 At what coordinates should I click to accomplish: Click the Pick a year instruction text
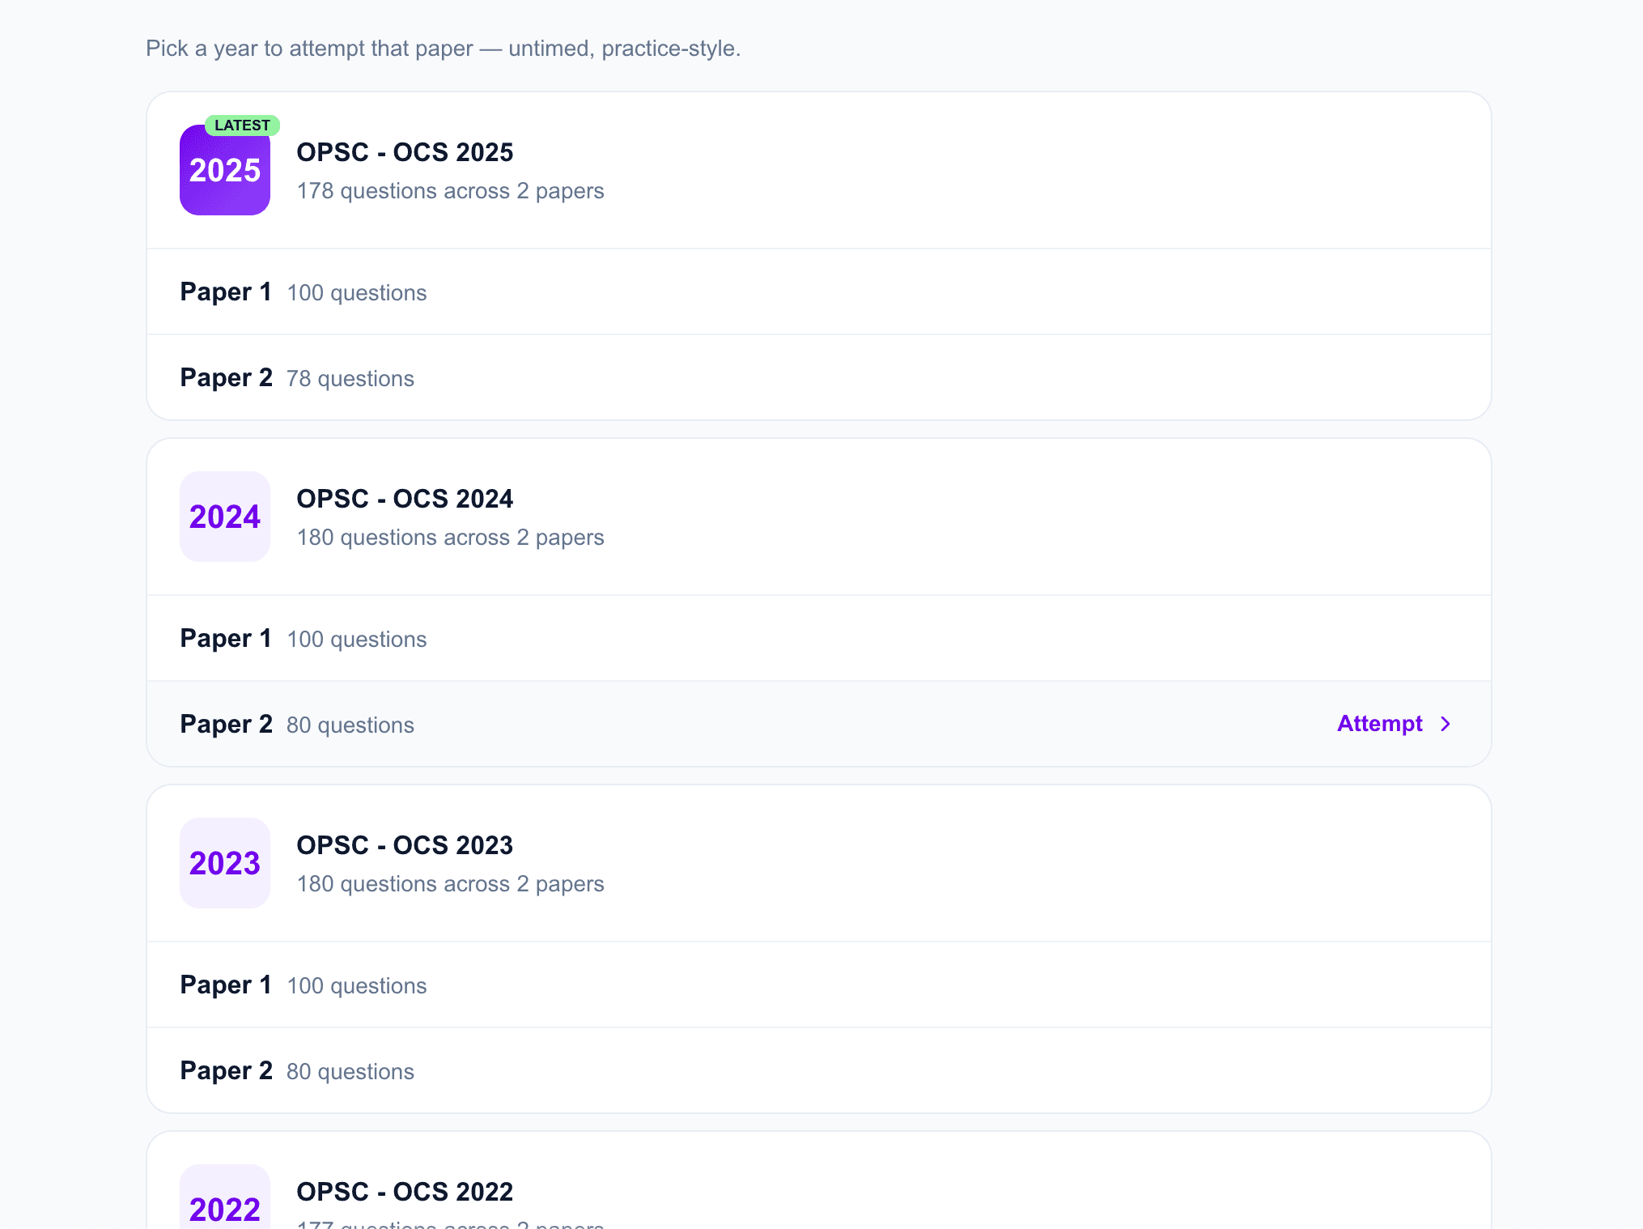click(x=443, y=49)
